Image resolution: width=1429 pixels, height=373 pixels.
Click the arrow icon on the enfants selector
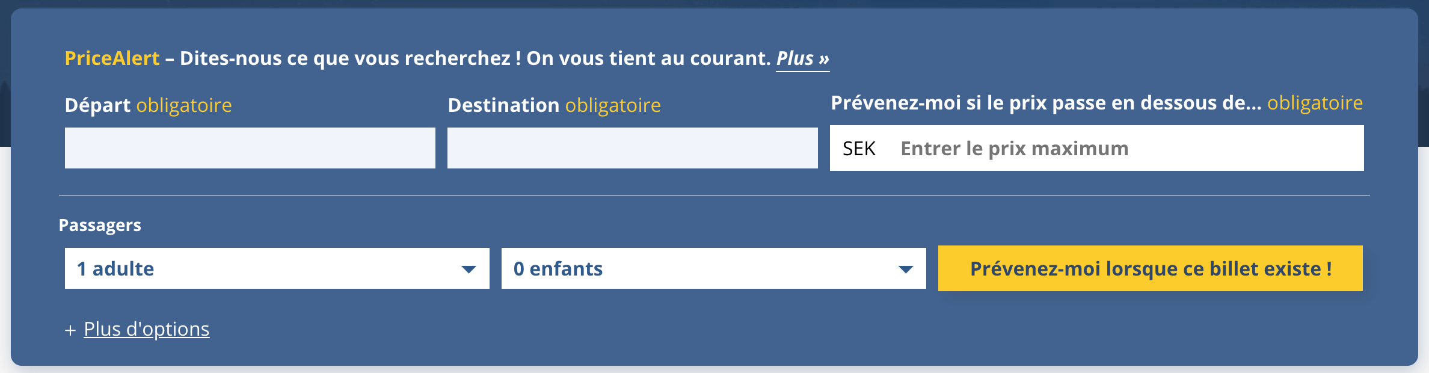click(x=905, y=269)
